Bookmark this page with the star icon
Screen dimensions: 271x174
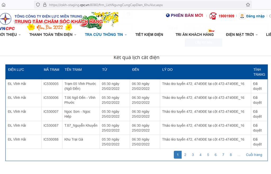click(248, 5)
